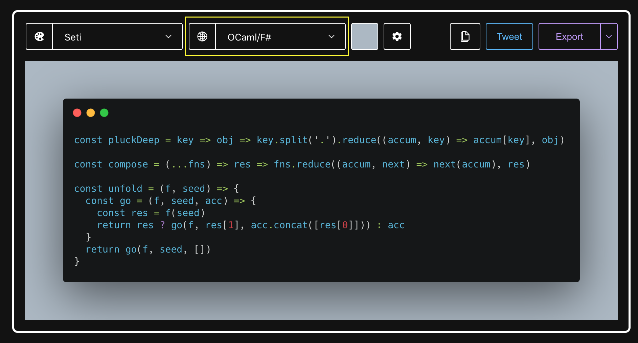Click 'fns.reduce' in the compose line
This screenshot has width=638, height=343.
pos(302,164)
